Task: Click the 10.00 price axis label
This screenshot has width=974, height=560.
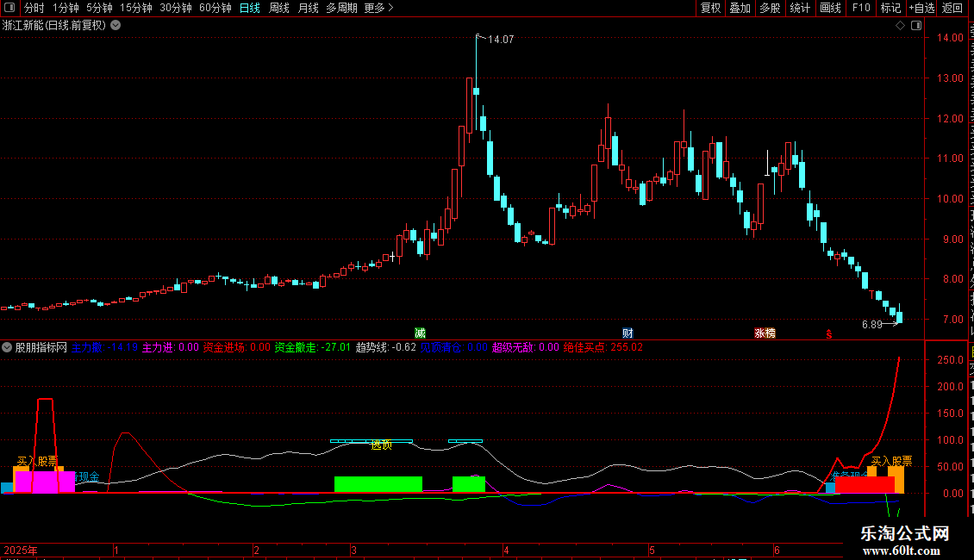Action: point(950,199)
